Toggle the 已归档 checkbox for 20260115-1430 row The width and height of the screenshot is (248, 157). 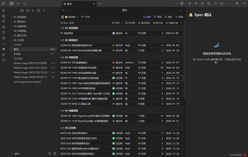pos(114,88)
